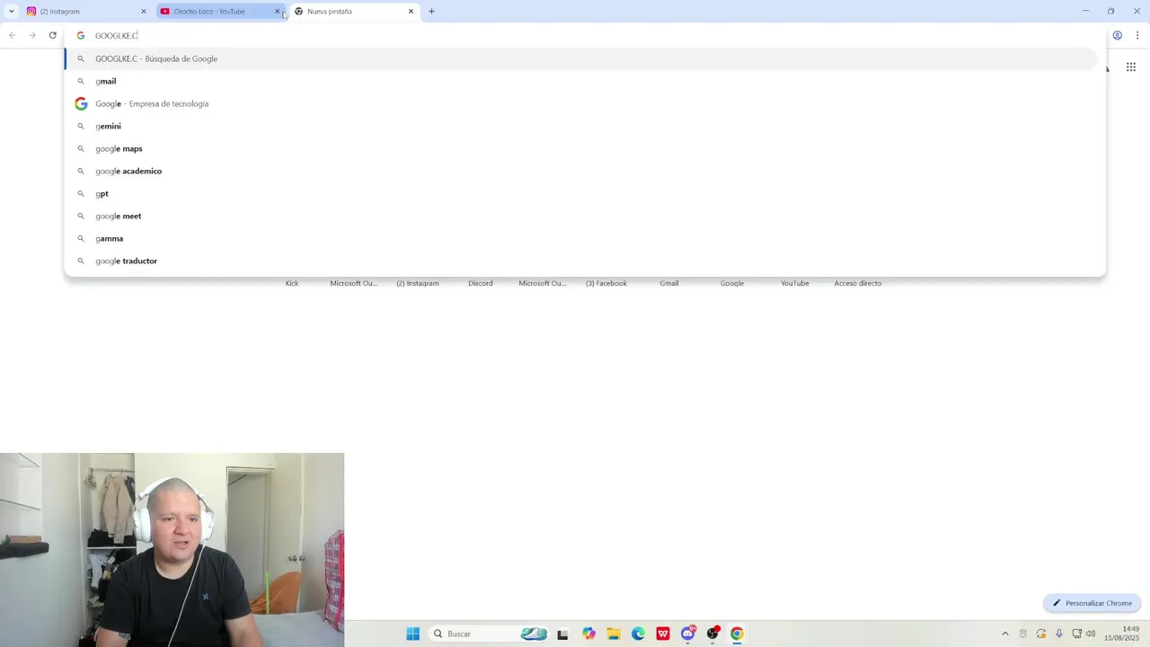Select the Nueva pestaña tab
The width and height of the screenshot is (1150, 647).
[354, 12]
